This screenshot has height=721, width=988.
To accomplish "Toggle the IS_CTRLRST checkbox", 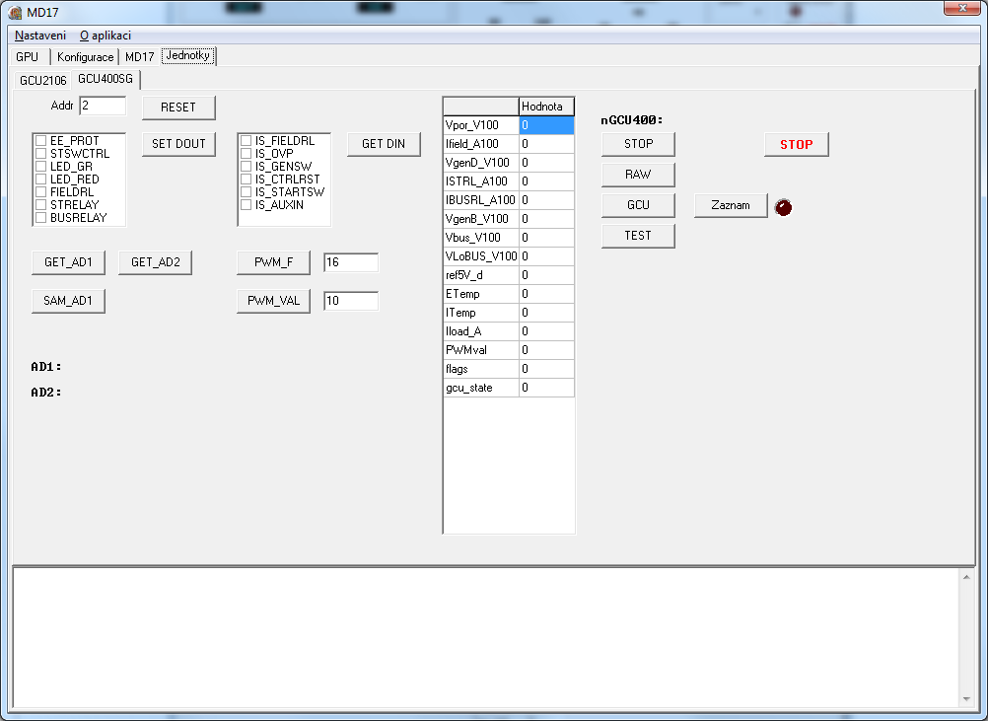I will 247,179.
